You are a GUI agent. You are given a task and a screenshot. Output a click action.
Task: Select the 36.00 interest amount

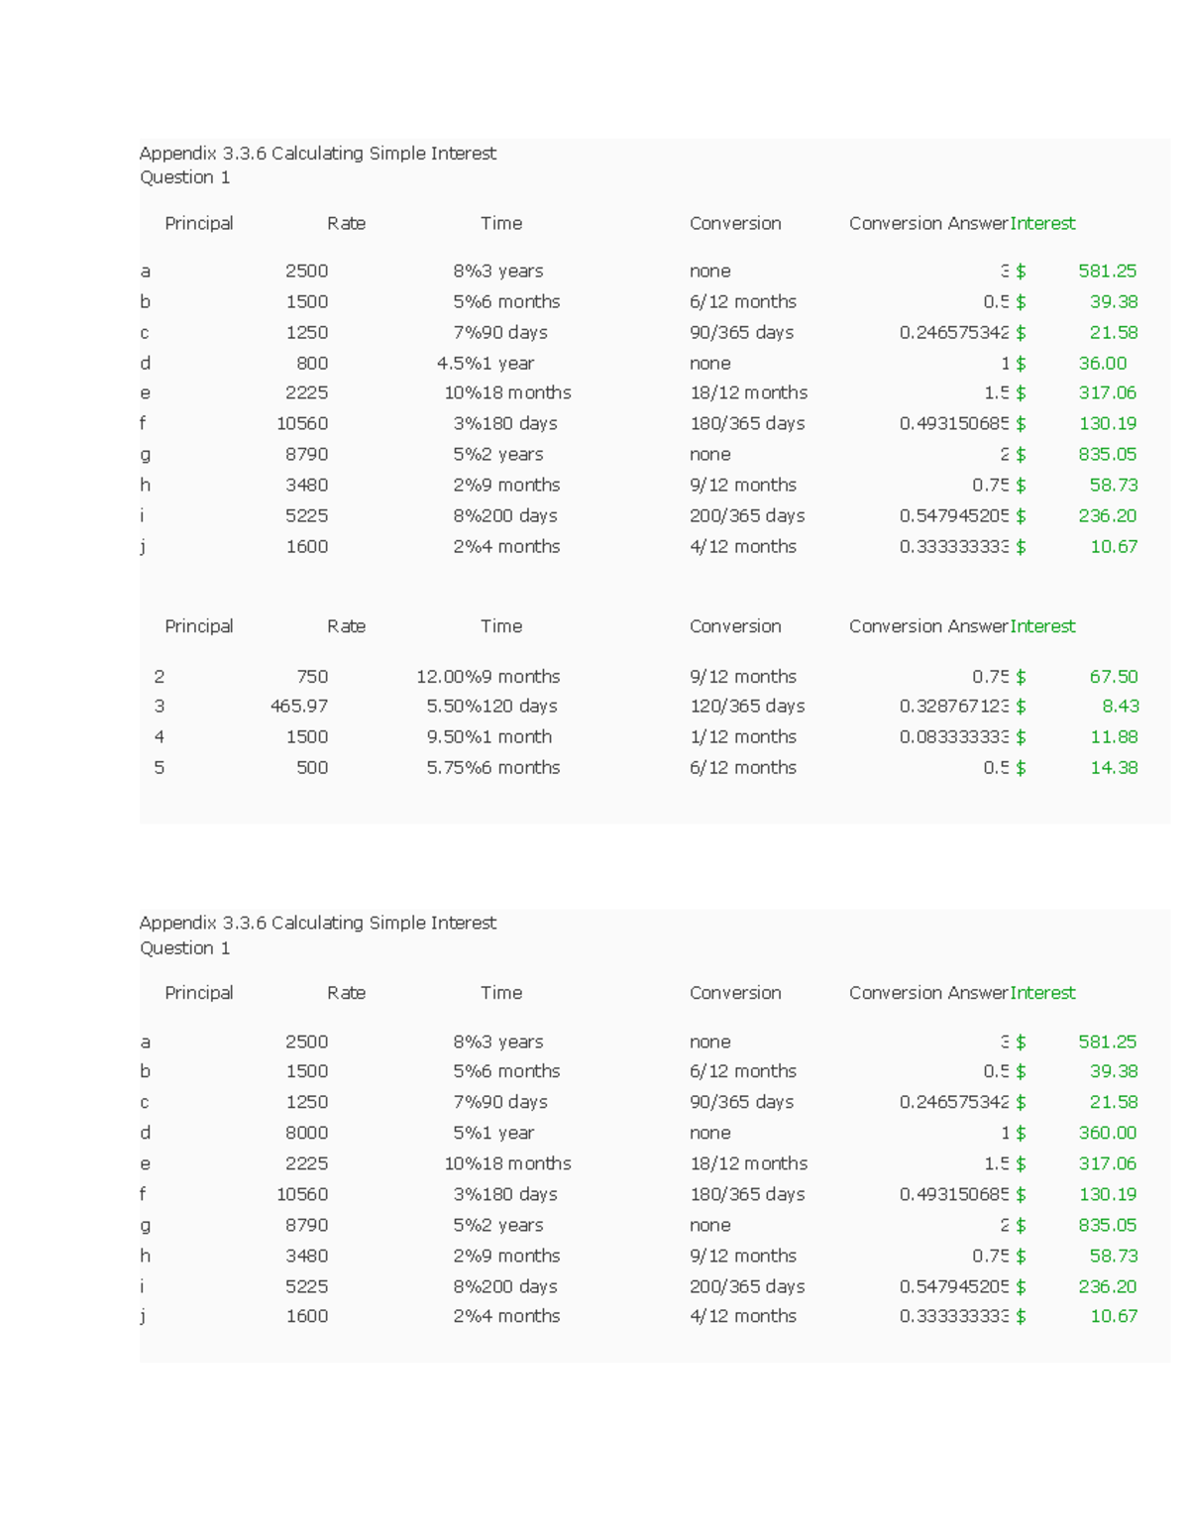point(1102,364)
